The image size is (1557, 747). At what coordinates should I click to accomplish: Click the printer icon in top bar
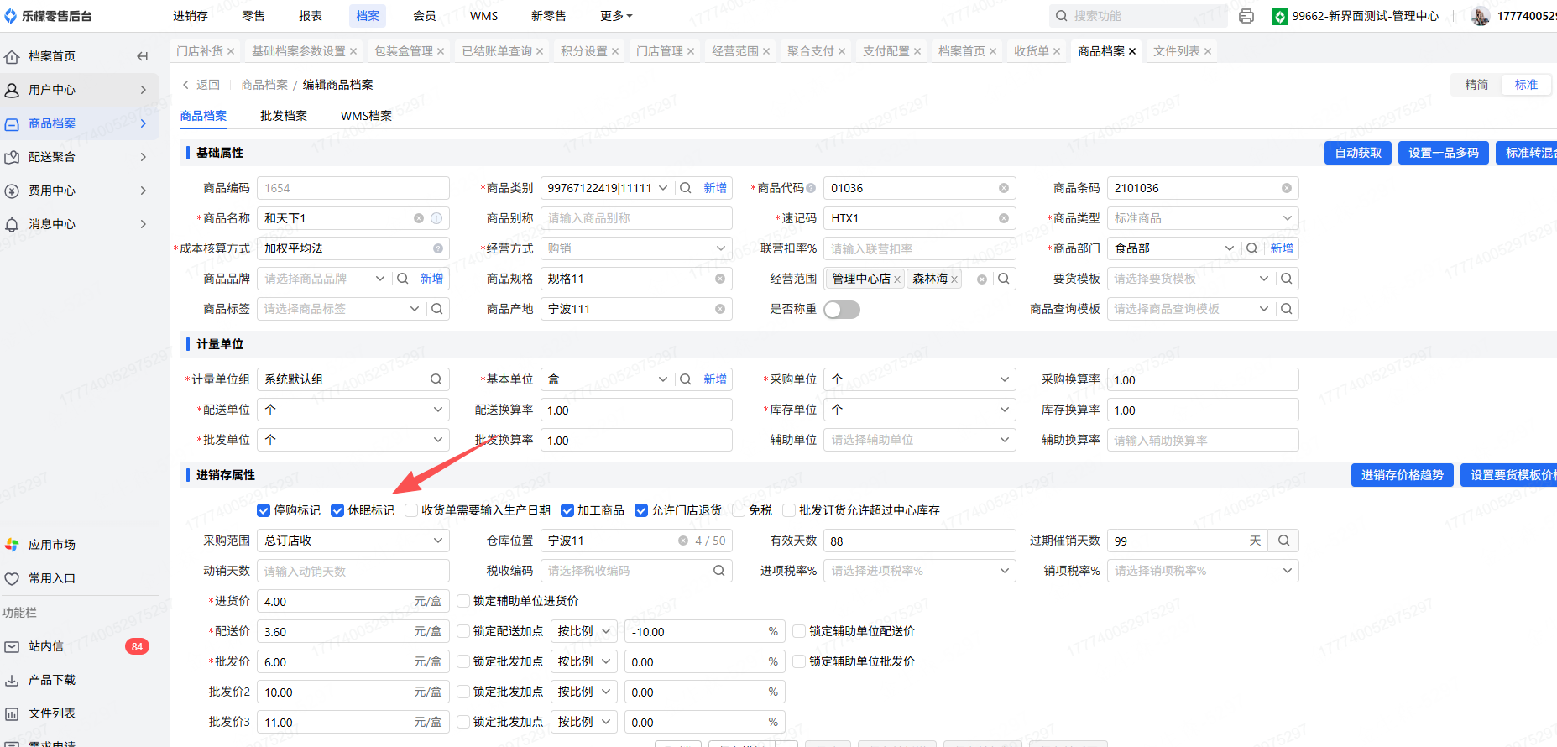1246,16
